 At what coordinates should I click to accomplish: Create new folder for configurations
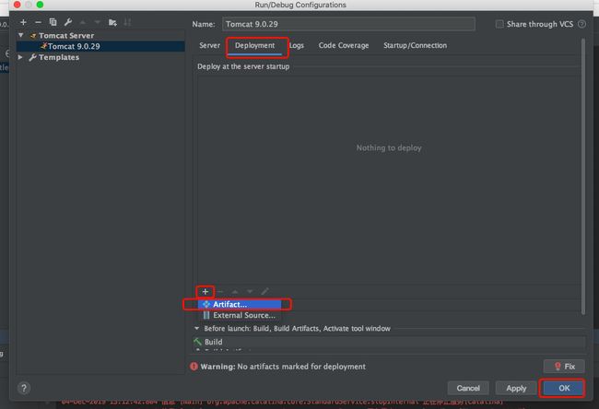point(112,22)
